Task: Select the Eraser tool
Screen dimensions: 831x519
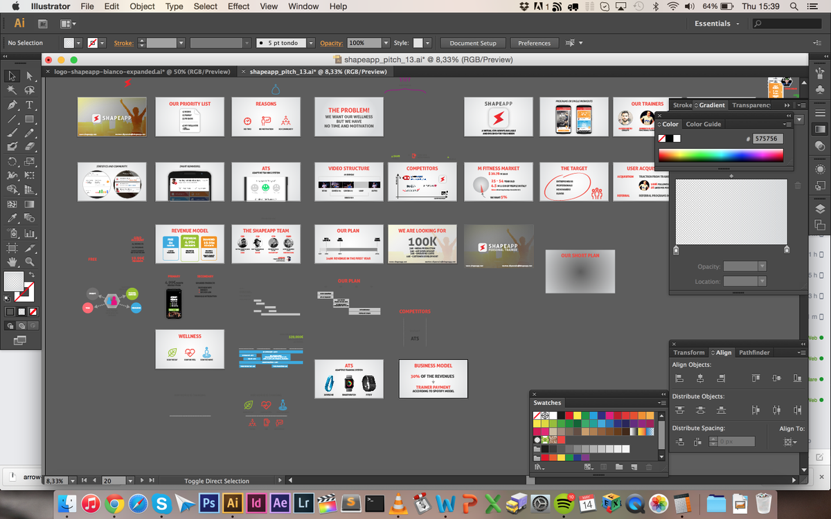Action: coord(30,147)
